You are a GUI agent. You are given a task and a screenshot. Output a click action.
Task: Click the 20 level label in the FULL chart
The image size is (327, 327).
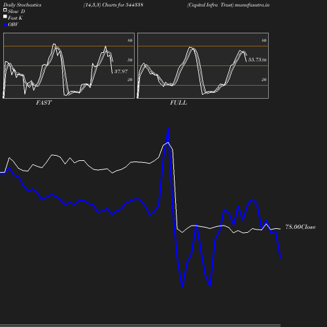[264, 80]
